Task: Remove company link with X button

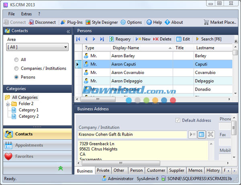Action: coord(210,134)
